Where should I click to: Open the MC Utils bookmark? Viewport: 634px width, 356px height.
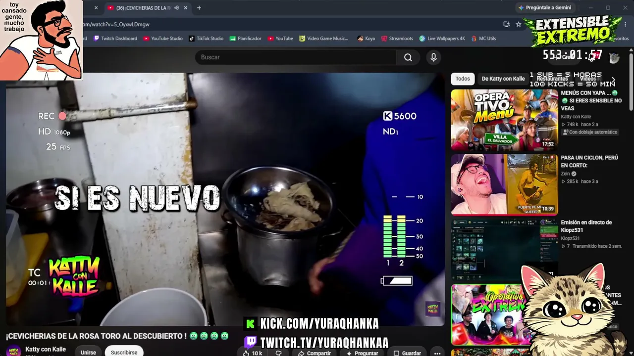pyautogui.click(x=483, y=39)
